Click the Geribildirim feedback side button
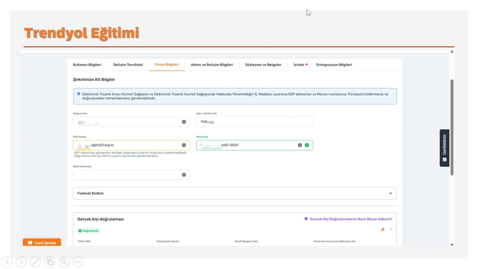The width and height of the screenshot is (478, 269). click(444, 148)
